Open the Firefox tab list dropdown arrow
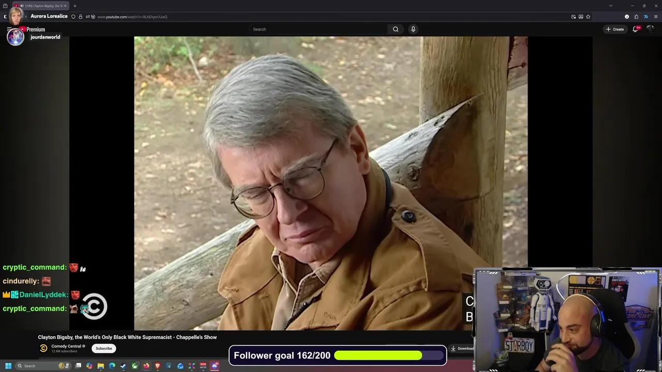The image size is (662, 372). click(611, 6)
